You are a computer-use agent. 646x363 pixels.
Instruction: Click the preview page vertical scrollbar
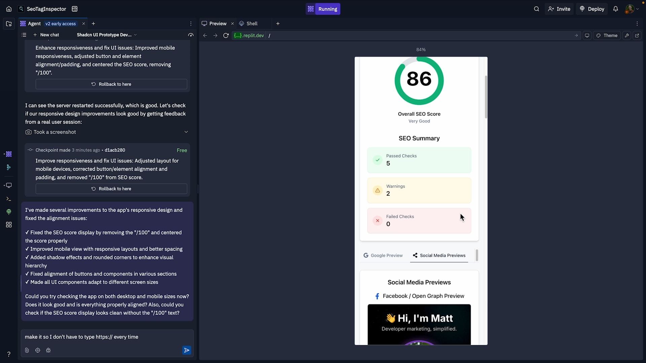486,97
